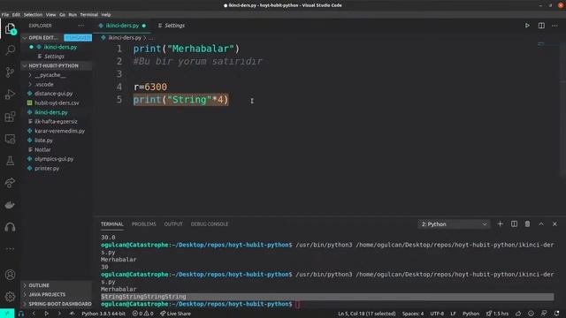Screen dimensions: 566x318
Task: Close the terminal panel
Action: tap(555, 223)
